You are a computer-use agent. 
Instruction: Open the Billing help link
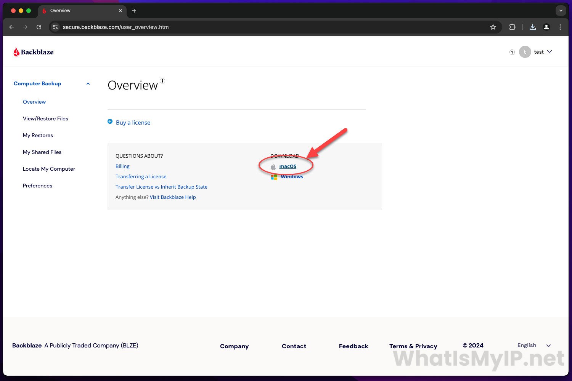pyautogui.click(x=122, y=166)
